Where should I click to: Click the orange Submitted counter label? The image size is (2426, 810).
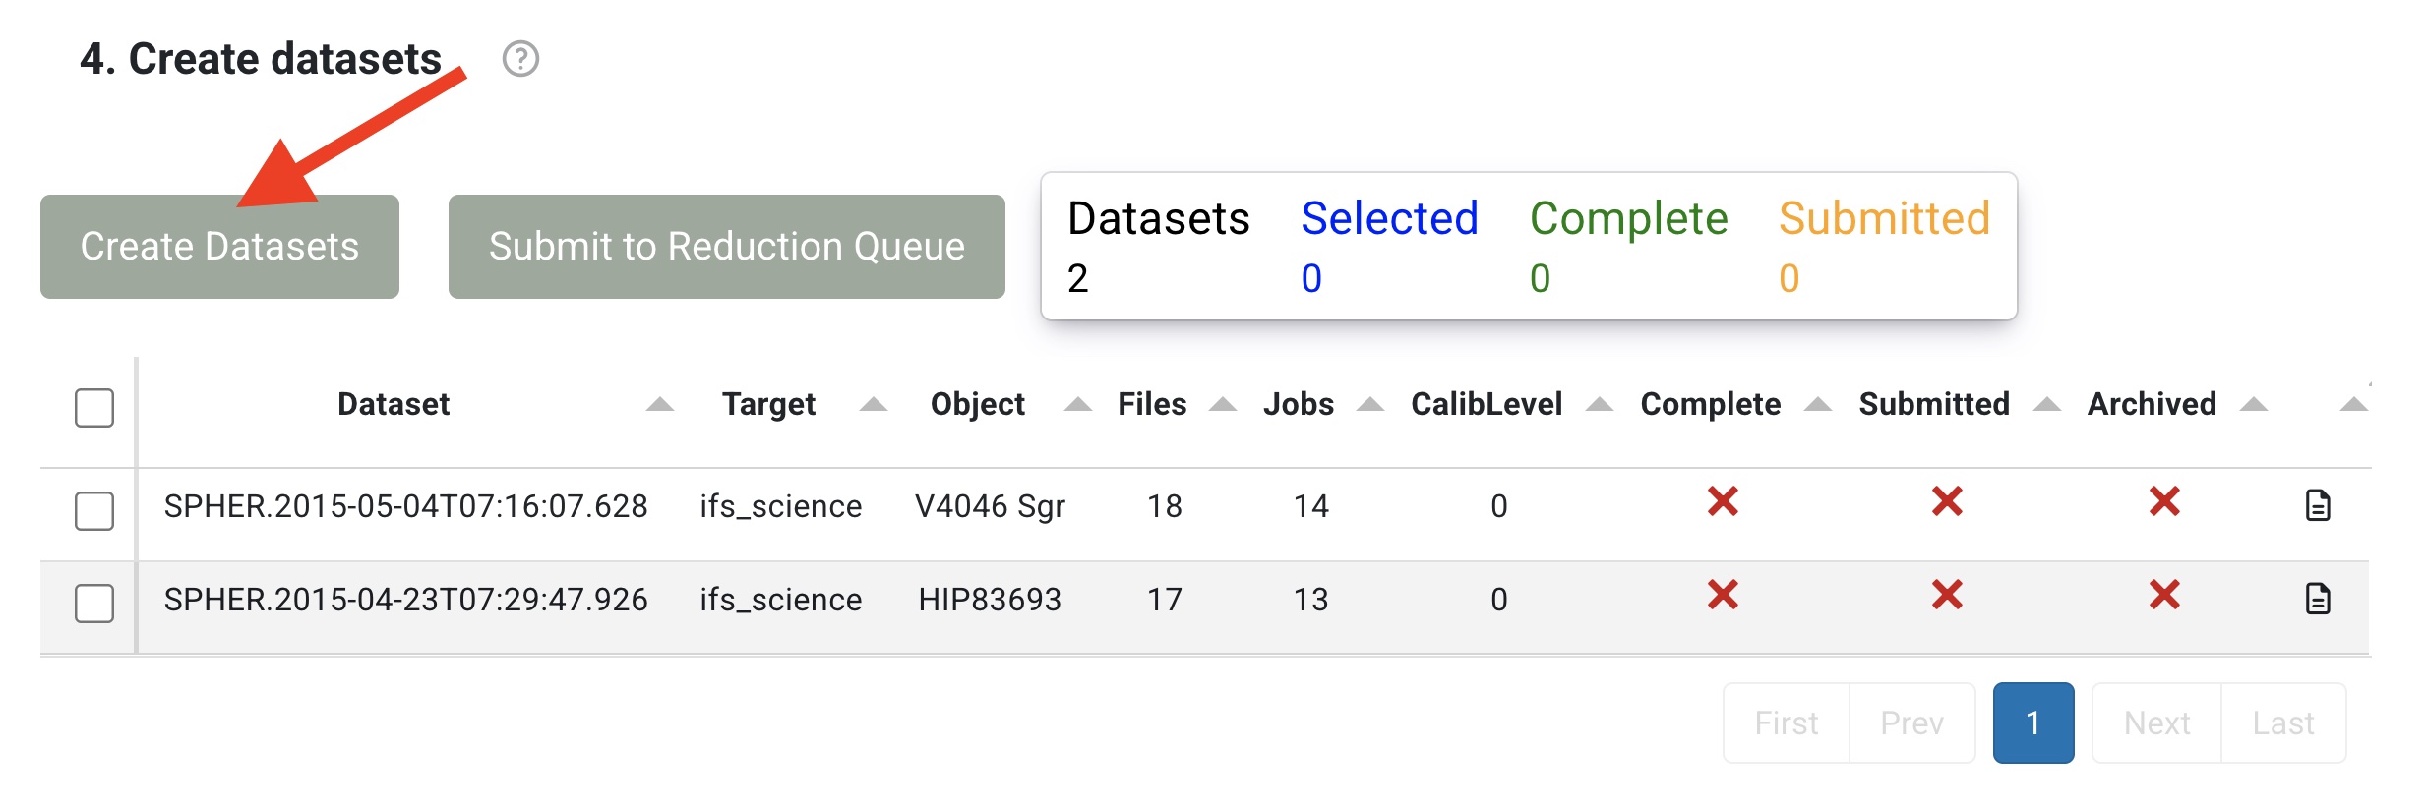coord(1884,218)
